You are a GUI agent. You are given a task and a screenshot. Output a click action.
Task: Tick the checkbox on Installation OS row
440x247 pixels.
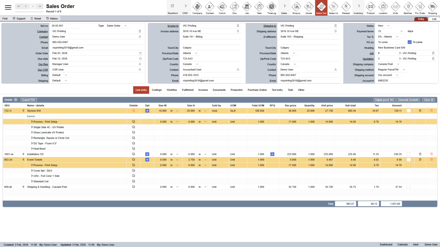[409, 154]
